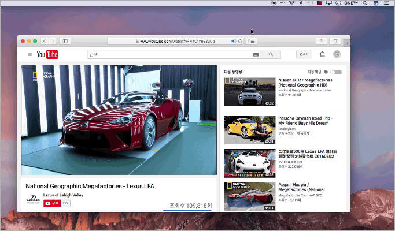Click the YouTube upload button
This screenshot has width=395, height=231.
tap(304, 54)
